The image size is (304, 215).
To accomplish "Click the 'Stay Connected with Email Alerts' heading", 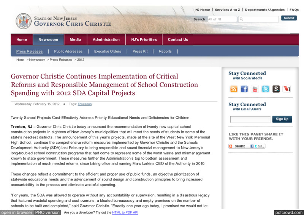I will tap(247, 107).
